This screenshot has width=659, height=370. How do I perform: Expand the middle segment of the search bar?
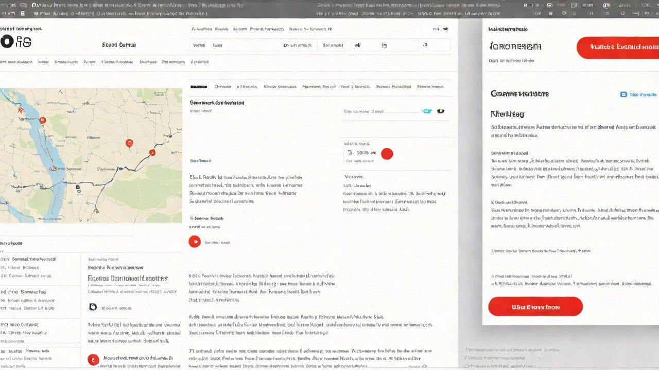pyautogui.click(x=333, y=45)
